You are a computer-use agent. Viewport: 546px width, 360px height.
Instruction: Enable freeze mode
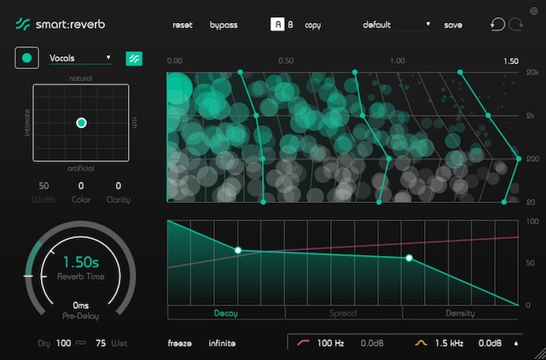(180, 343)
